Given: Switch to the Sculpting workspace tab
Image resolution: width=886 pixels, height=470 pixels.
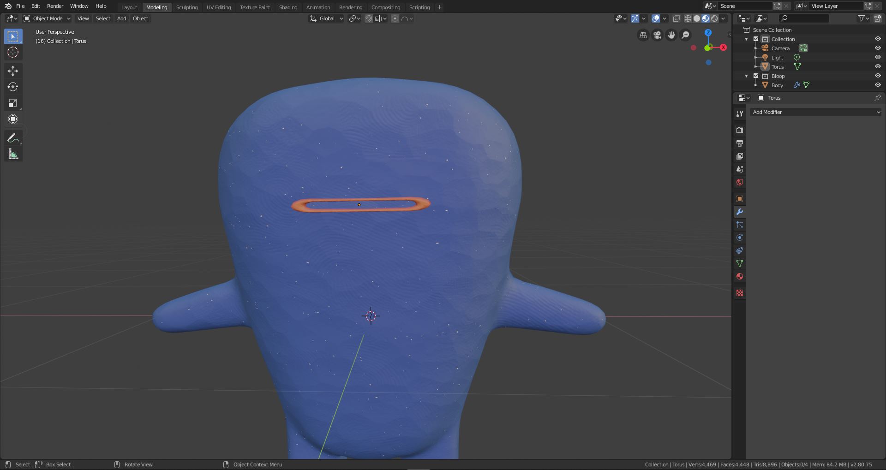Looking at the screenshot, I should pos(187,7).
